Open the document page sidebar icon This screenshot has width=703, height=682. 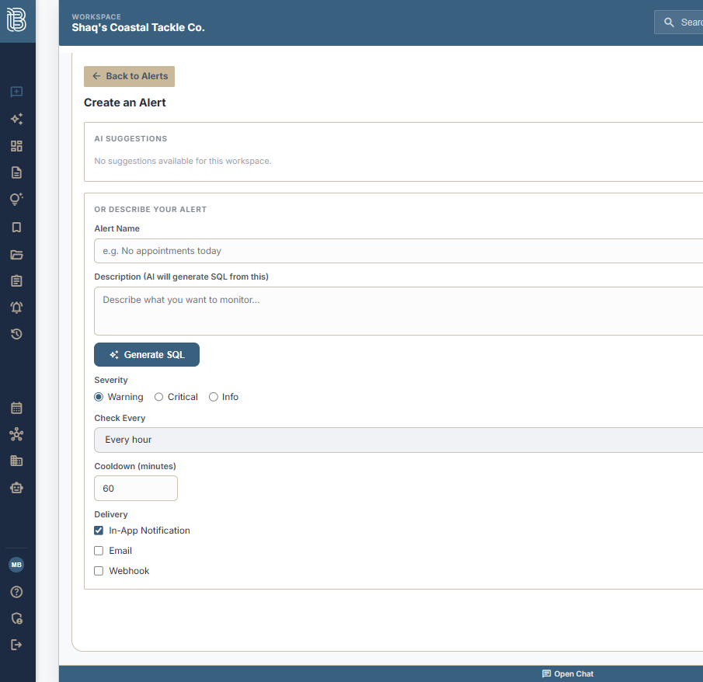[x=16, y=172]
